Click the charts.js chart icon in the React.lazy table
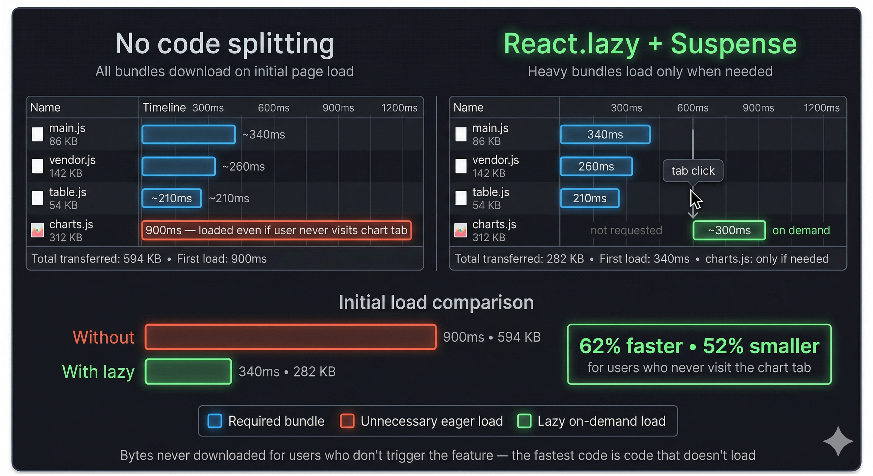 click(461, 230)
